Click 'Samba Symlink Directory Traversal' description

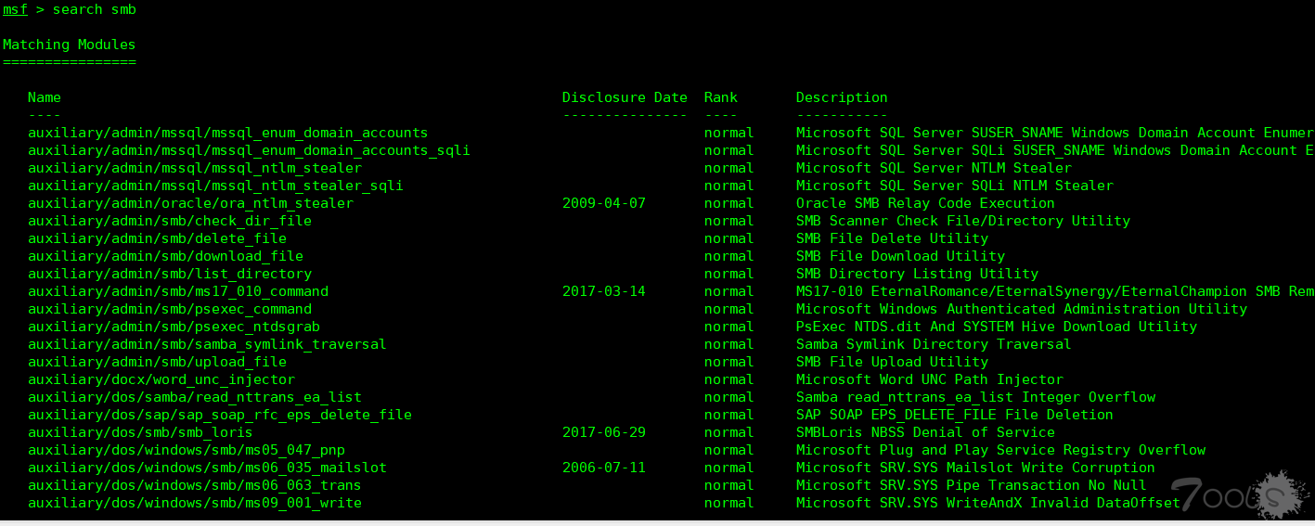934,344
